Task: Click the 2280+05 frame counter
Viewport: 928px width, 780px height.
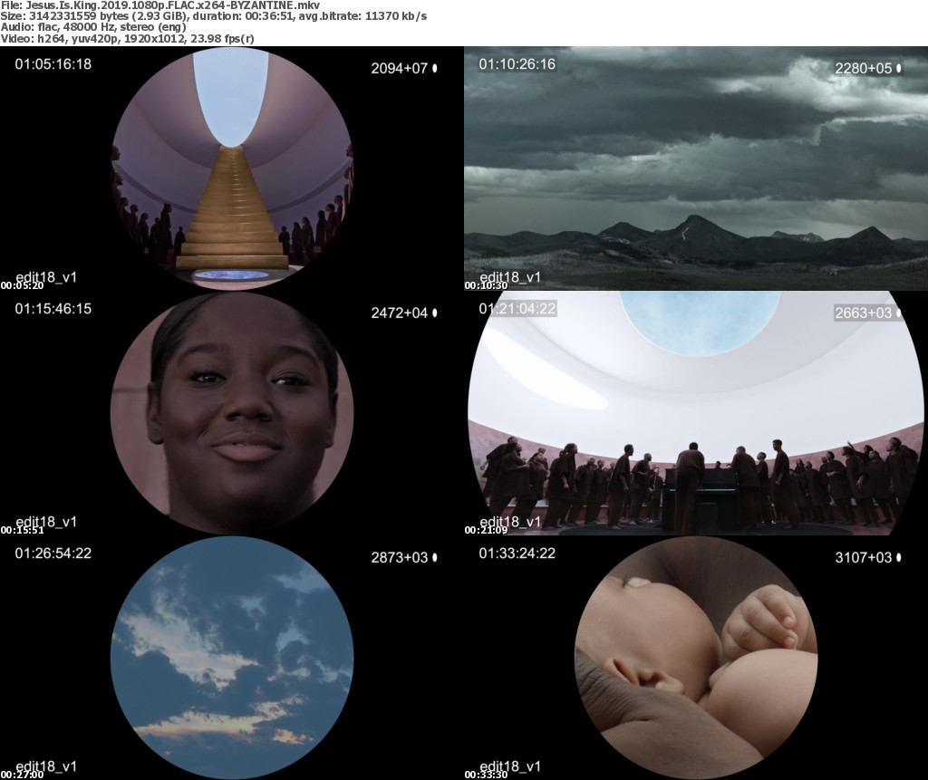Action: click(863, 68)
